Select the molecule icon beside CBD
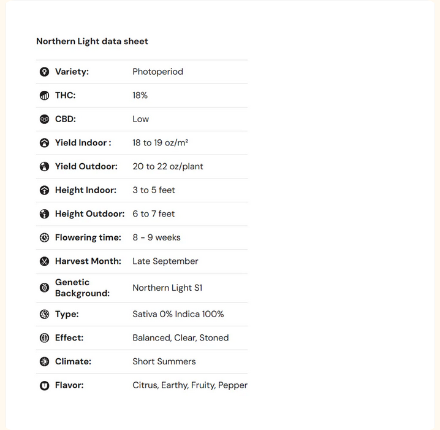This screenshot has height=430, width=440. click(44, 119)
